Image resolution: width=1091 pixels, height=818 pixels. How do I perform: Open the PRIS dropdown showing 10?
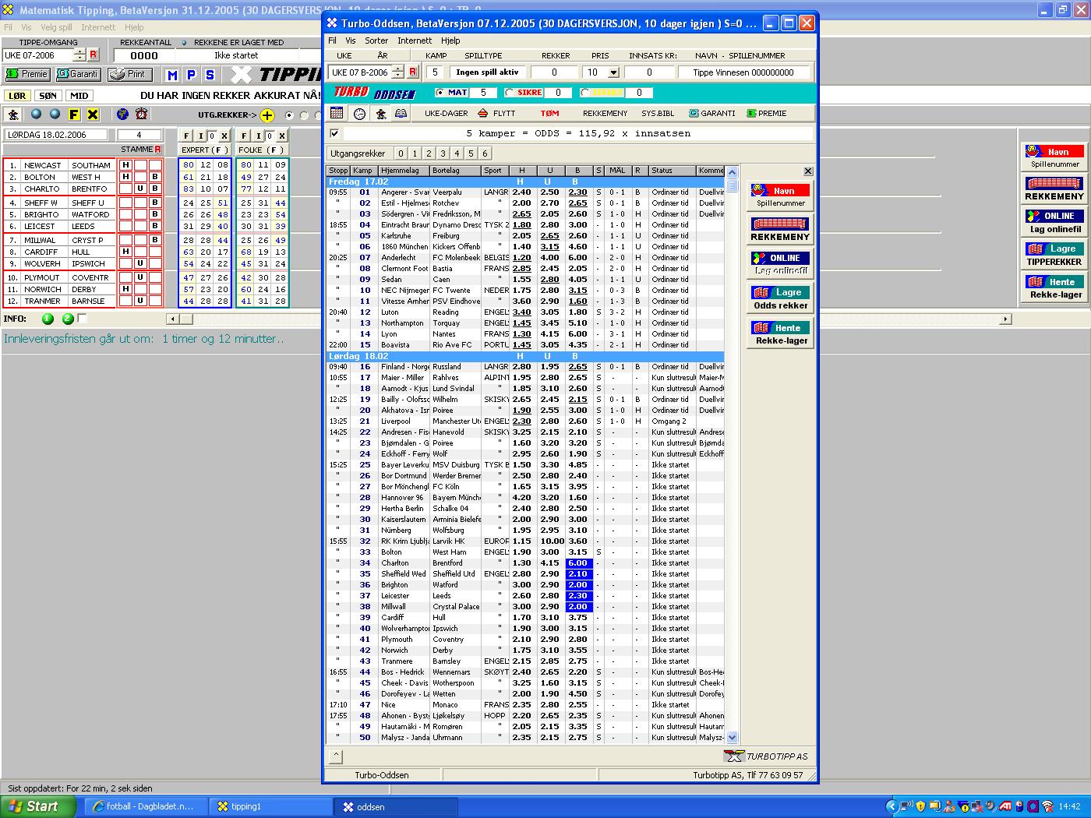pyautogui.click(x=613, y=72)
